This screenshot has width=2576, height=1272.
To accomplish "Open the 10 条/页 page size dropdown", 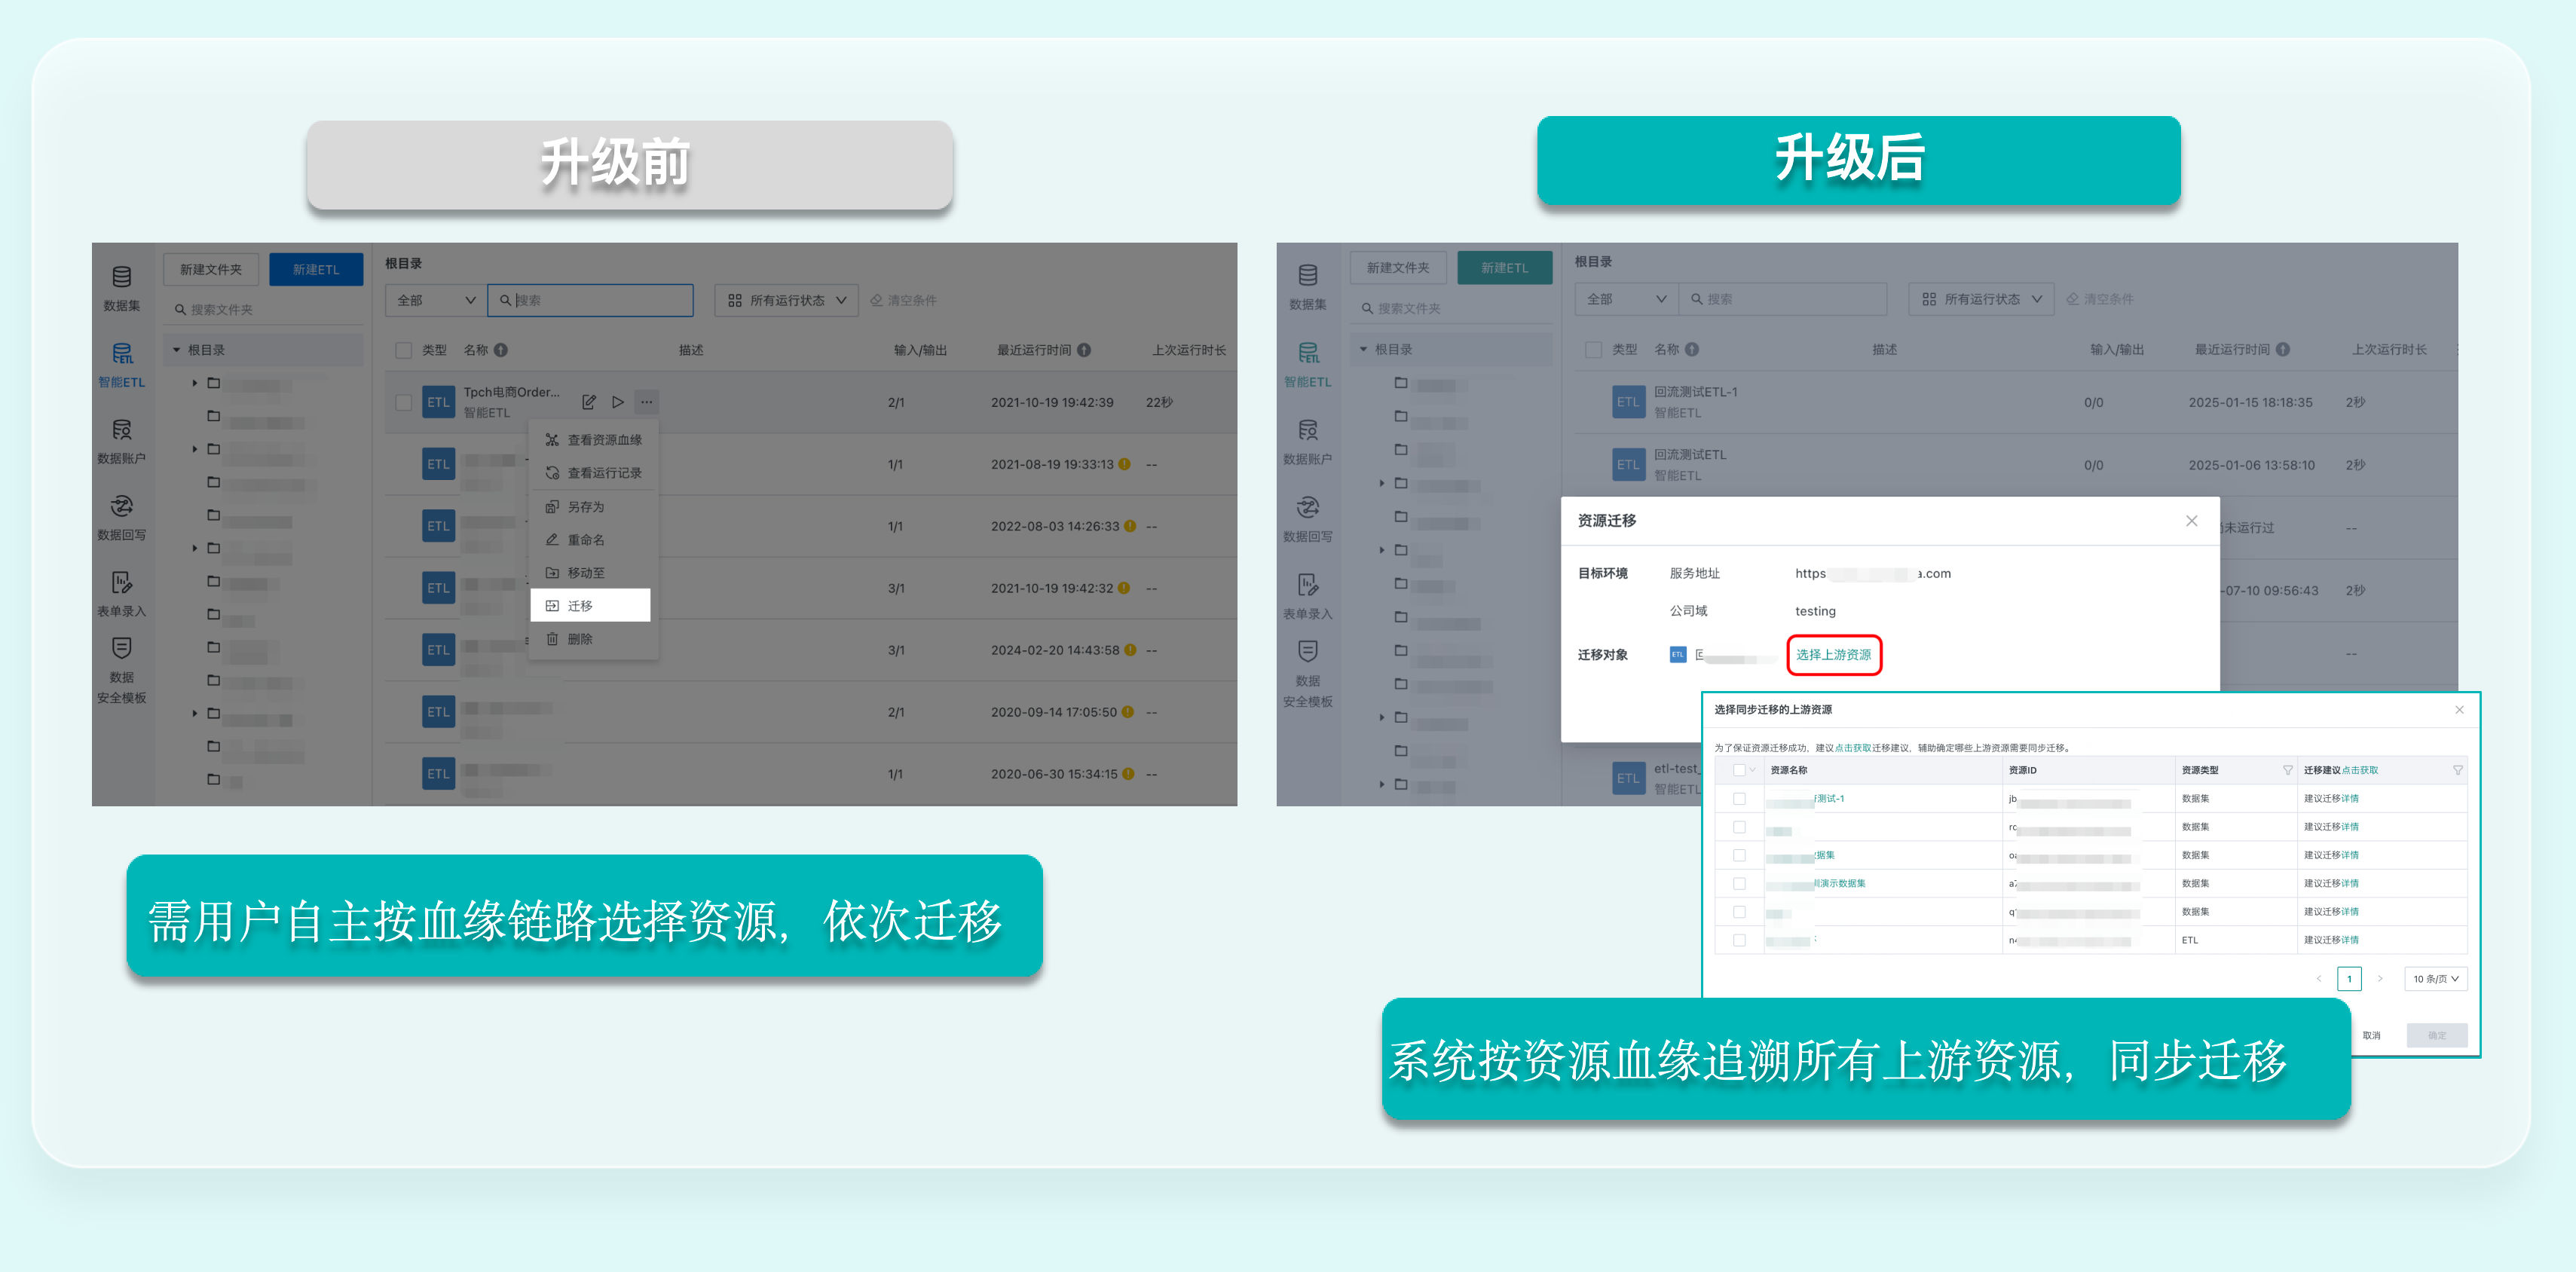I will [2436, 979].
